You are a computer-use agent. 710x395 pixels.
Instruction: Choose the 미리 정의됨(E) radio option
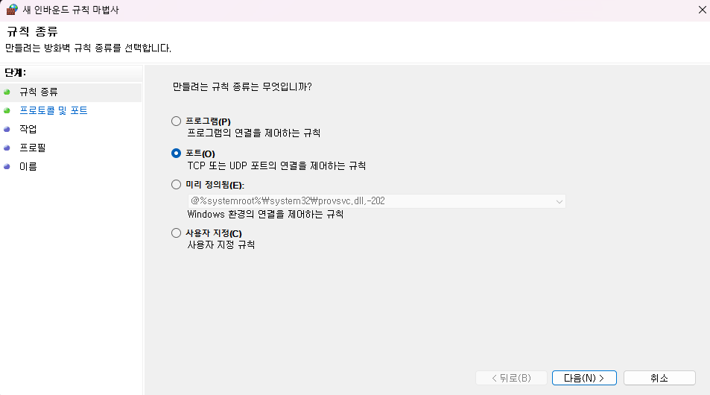pyautogui.click(x=176, y=184)
